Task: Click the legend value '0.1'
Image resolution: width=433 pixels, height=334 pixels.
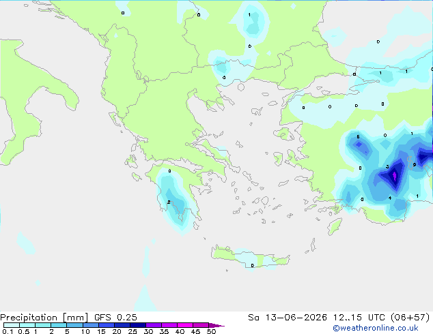Action: 8,331
